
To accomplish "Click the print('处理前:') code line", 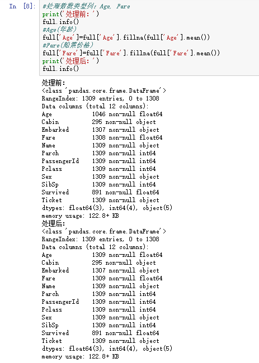I will [70, 14].
